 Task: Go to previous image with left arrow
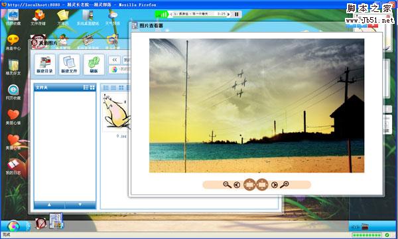click(237, 185)
